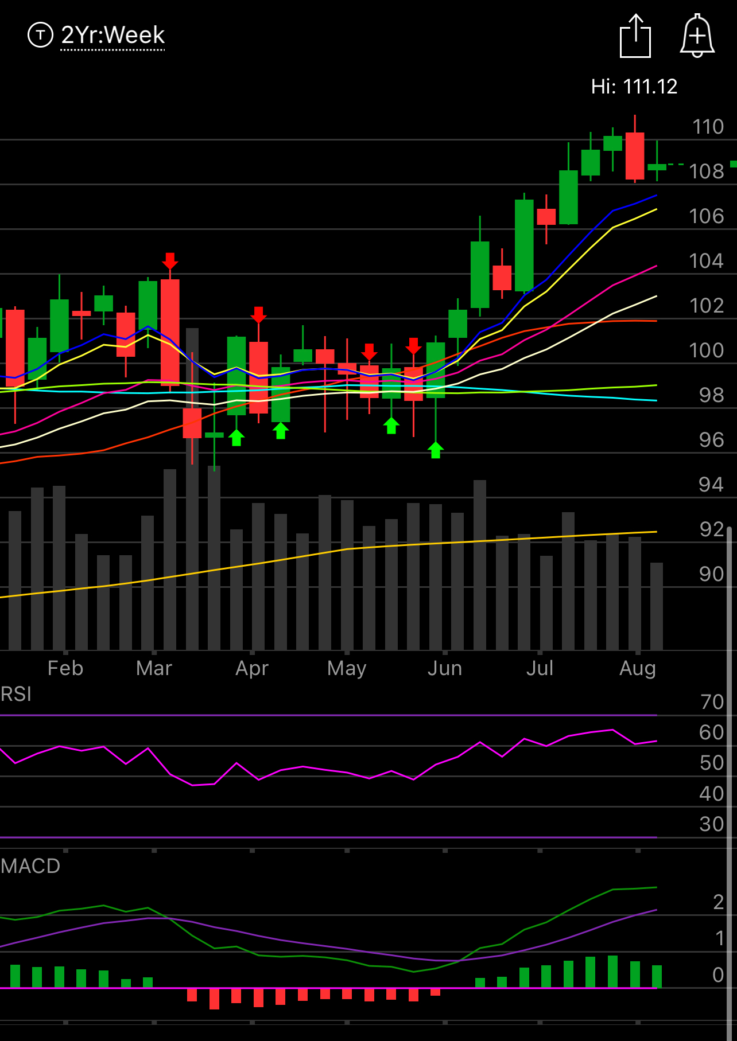Add a price alert with bell icon

click(697, 36)
